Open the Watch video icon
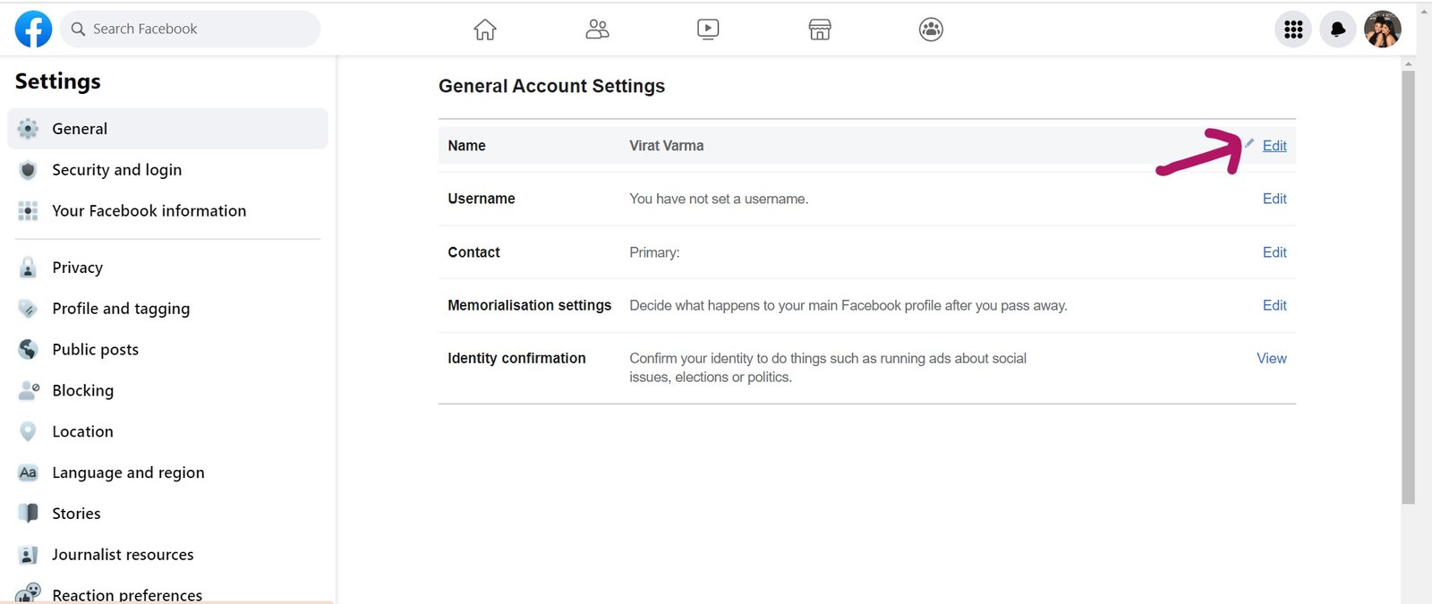The width and height of the screenshot is (1432, 604). click(x=708, y=30)
